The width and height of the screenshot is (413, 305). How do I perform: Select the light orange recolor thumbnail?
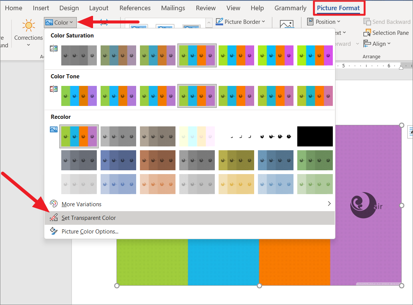(x=157, y=184)
